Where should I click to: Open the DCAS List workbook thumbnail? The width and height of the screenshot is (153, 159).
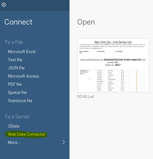[x=113, y=65]
